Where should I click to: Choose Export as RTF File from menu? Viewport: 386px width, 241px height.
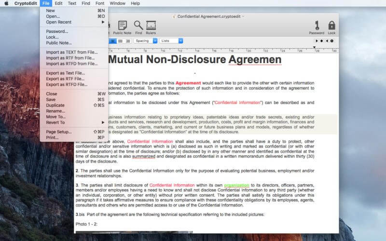[65, 79]
